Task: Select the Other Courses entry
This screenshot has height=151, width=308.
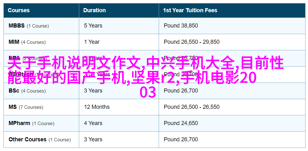Action: coord(28,140)
